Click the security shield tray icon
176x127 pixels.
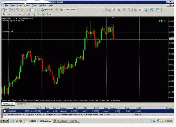[x=162, y=121]
